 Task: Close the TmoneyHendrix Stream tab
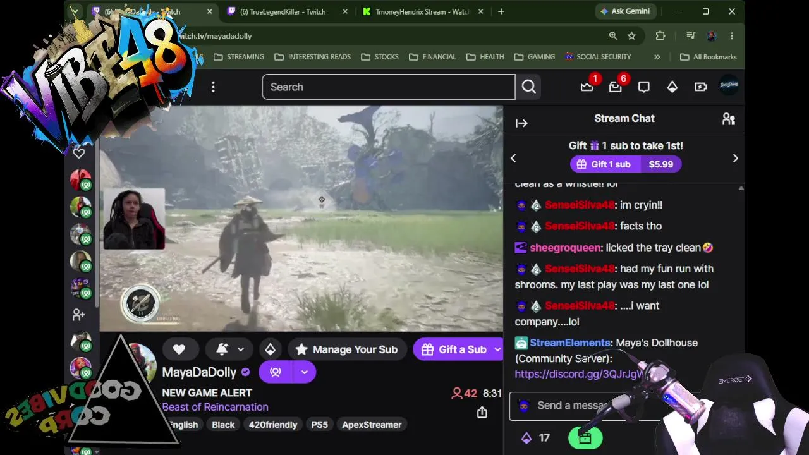pos(482,11)
